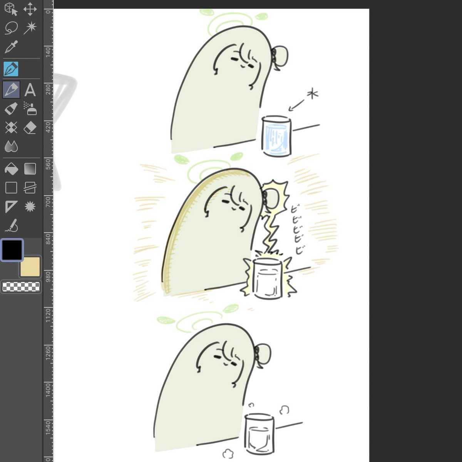
Task: Select the Fill bucket tool
Action: (11, 169)
